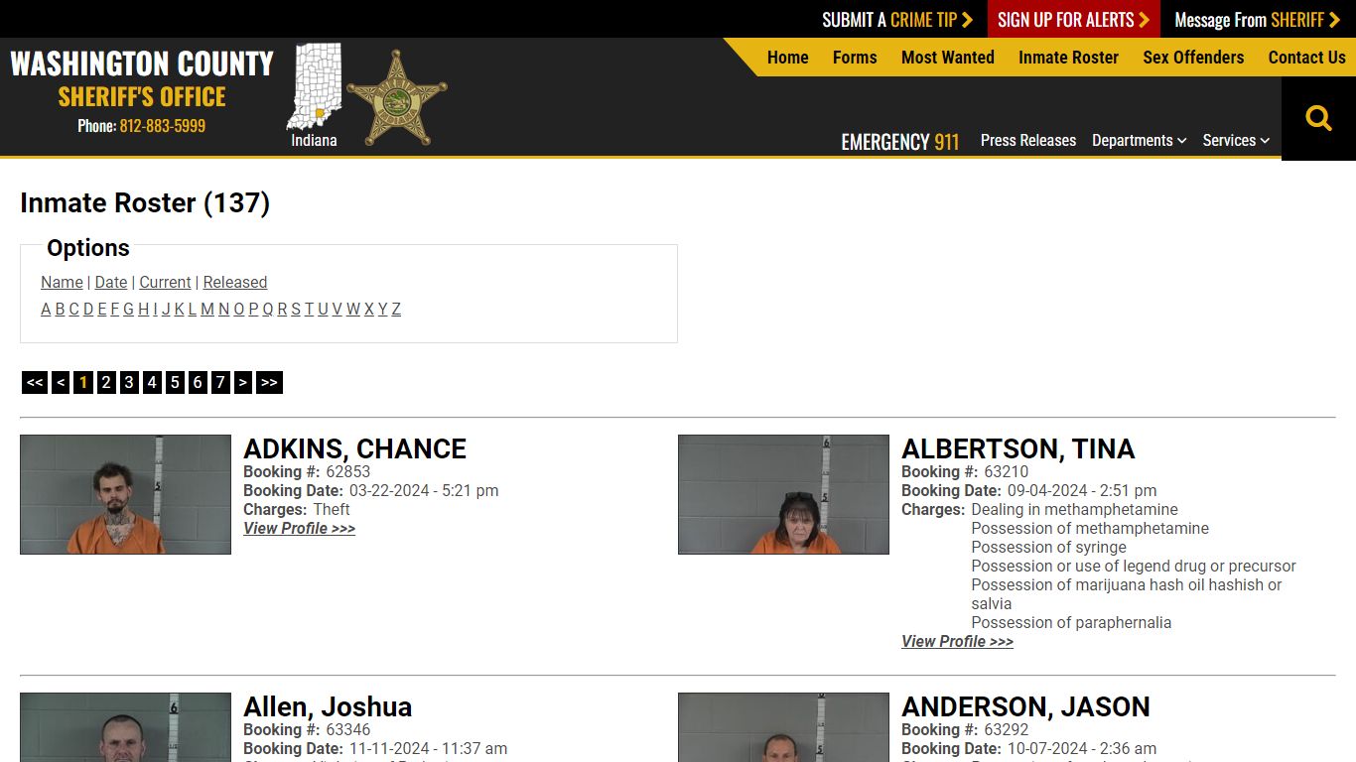This screenshot has height=762, width=1356.
Task: Open the Forms menu item
Action: [x=855, y=58]
